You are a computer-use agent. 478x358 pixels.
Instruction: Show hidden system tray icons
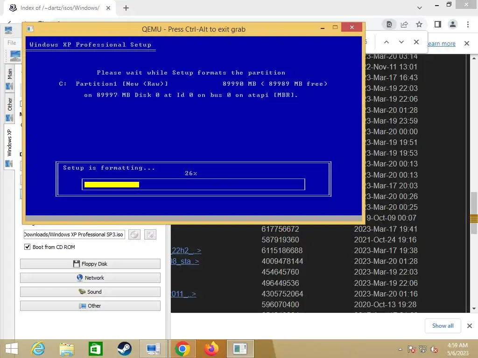400,349
